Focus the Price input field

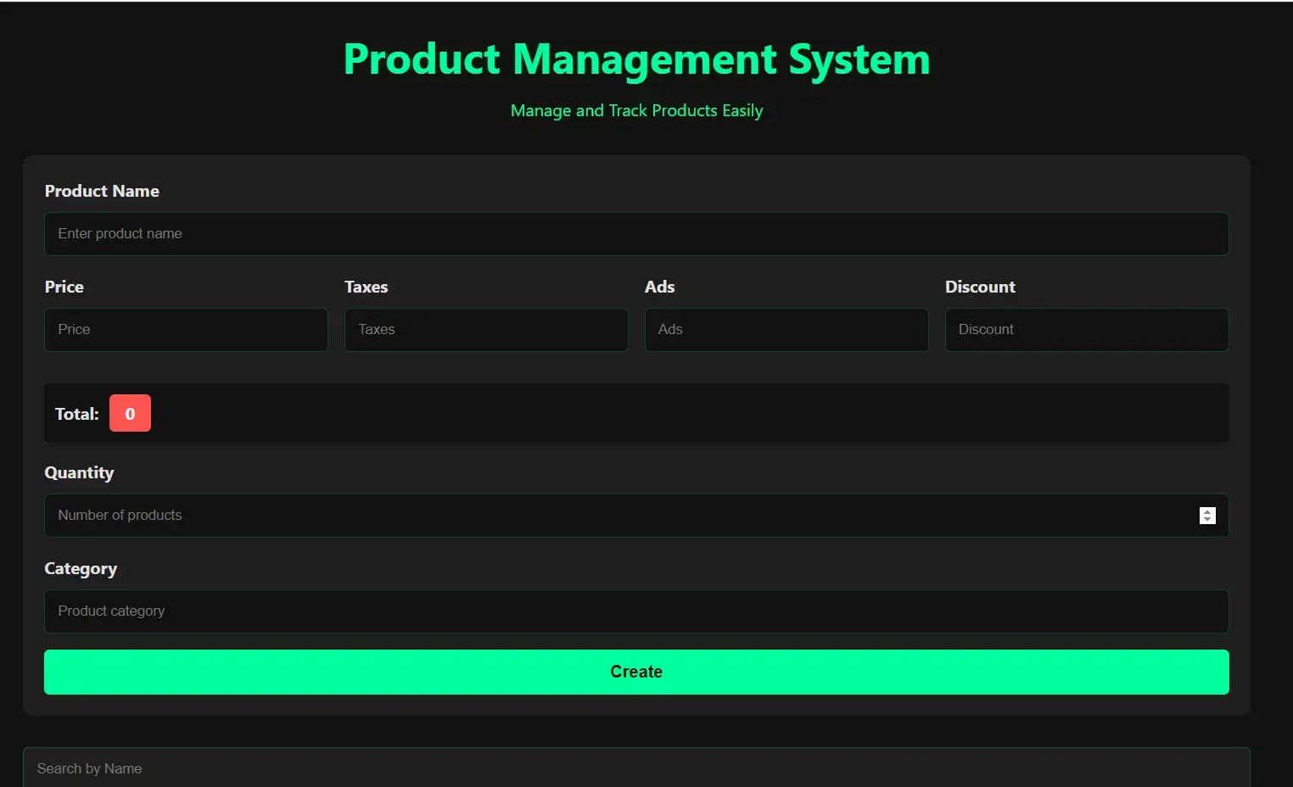tap(186, 330)
